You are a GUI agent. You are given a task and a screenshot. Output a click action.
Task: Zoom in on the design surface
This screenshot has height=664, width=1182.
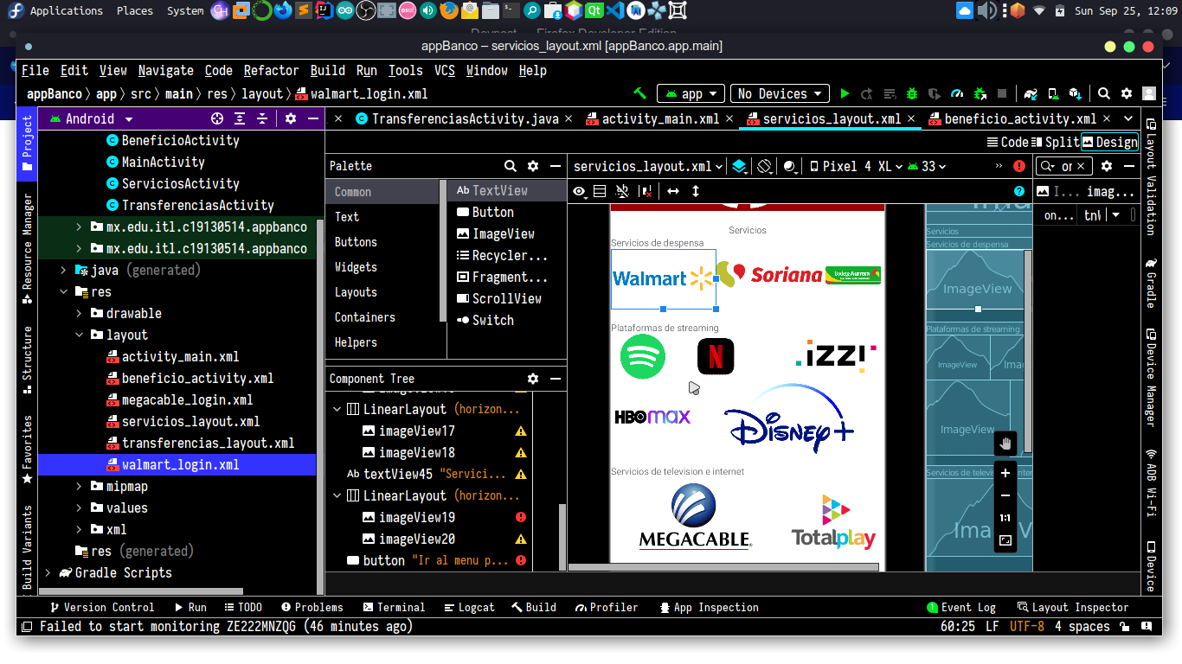click(1005, 473)
